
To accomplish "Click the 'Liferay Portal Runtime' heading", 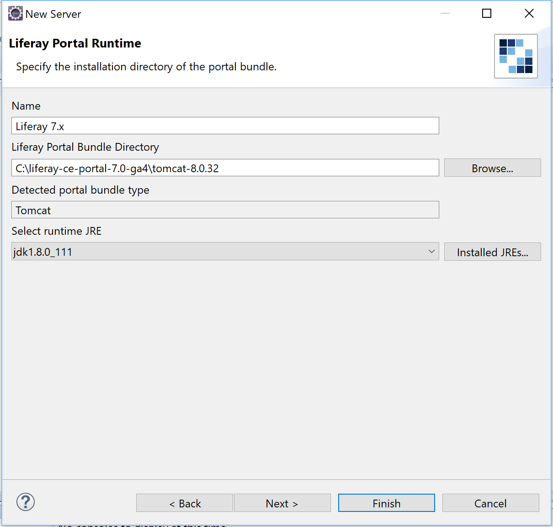I will click(x=75, y=43).
